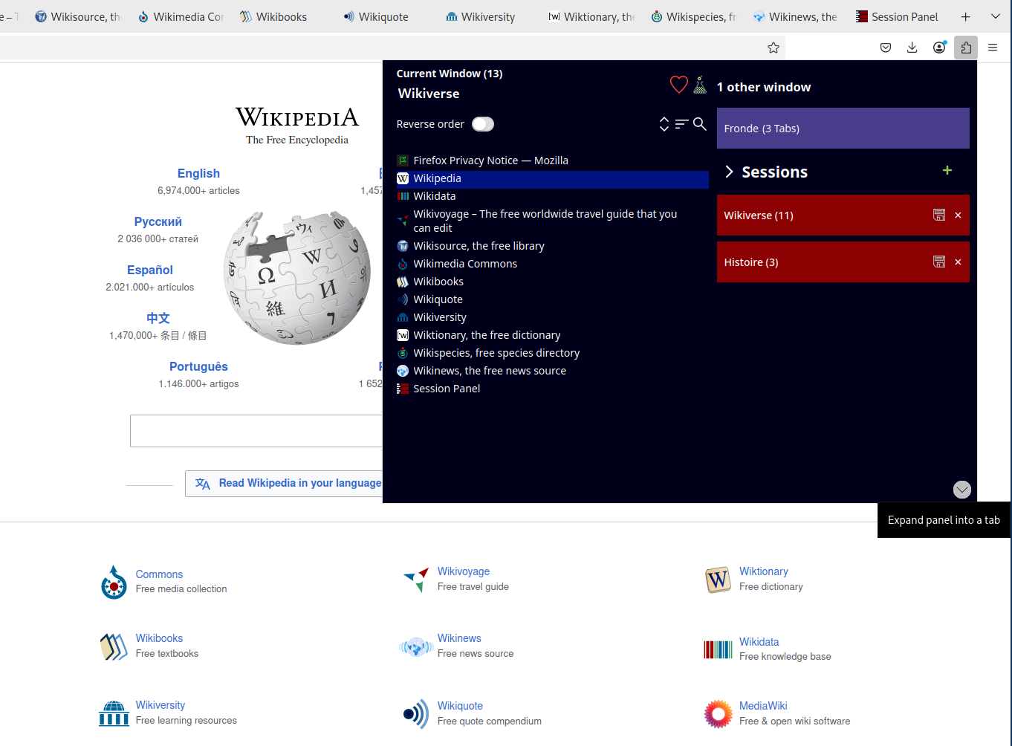The image size is (1012, 746).
Task: Open the MediaWiki text link
Action: tap(763, 706)
